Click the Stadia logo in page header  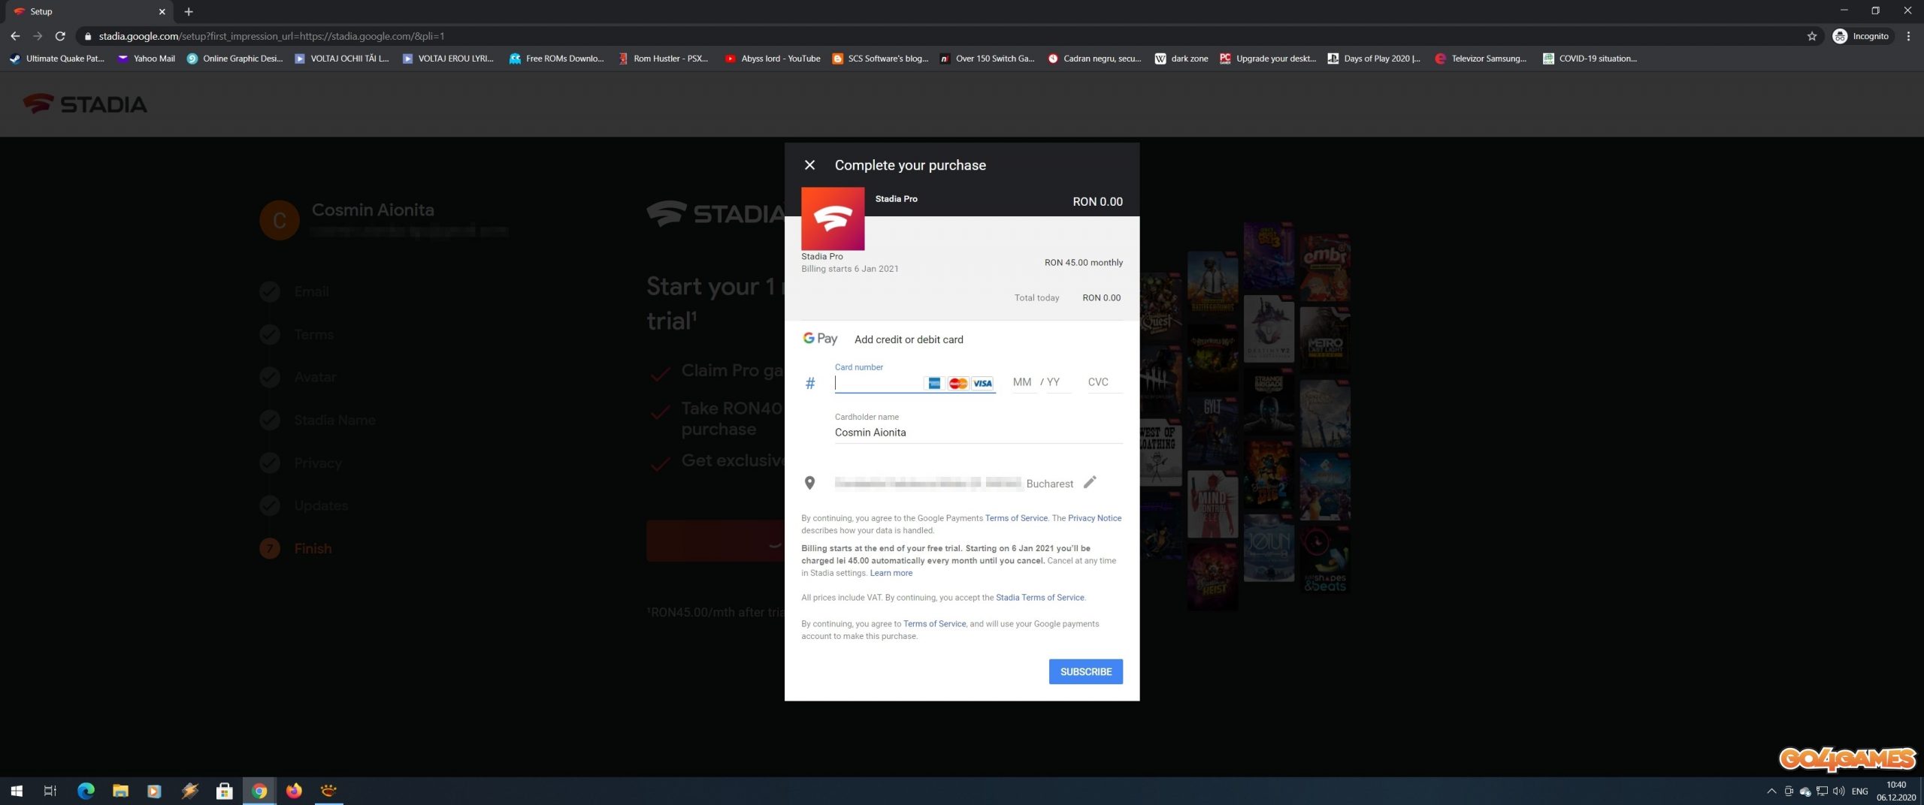point(85,104)
